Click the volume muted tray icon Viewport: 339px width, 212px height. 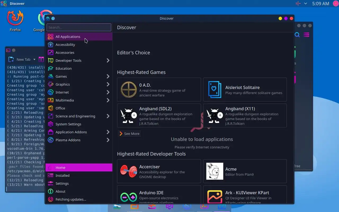pos(298,3)
